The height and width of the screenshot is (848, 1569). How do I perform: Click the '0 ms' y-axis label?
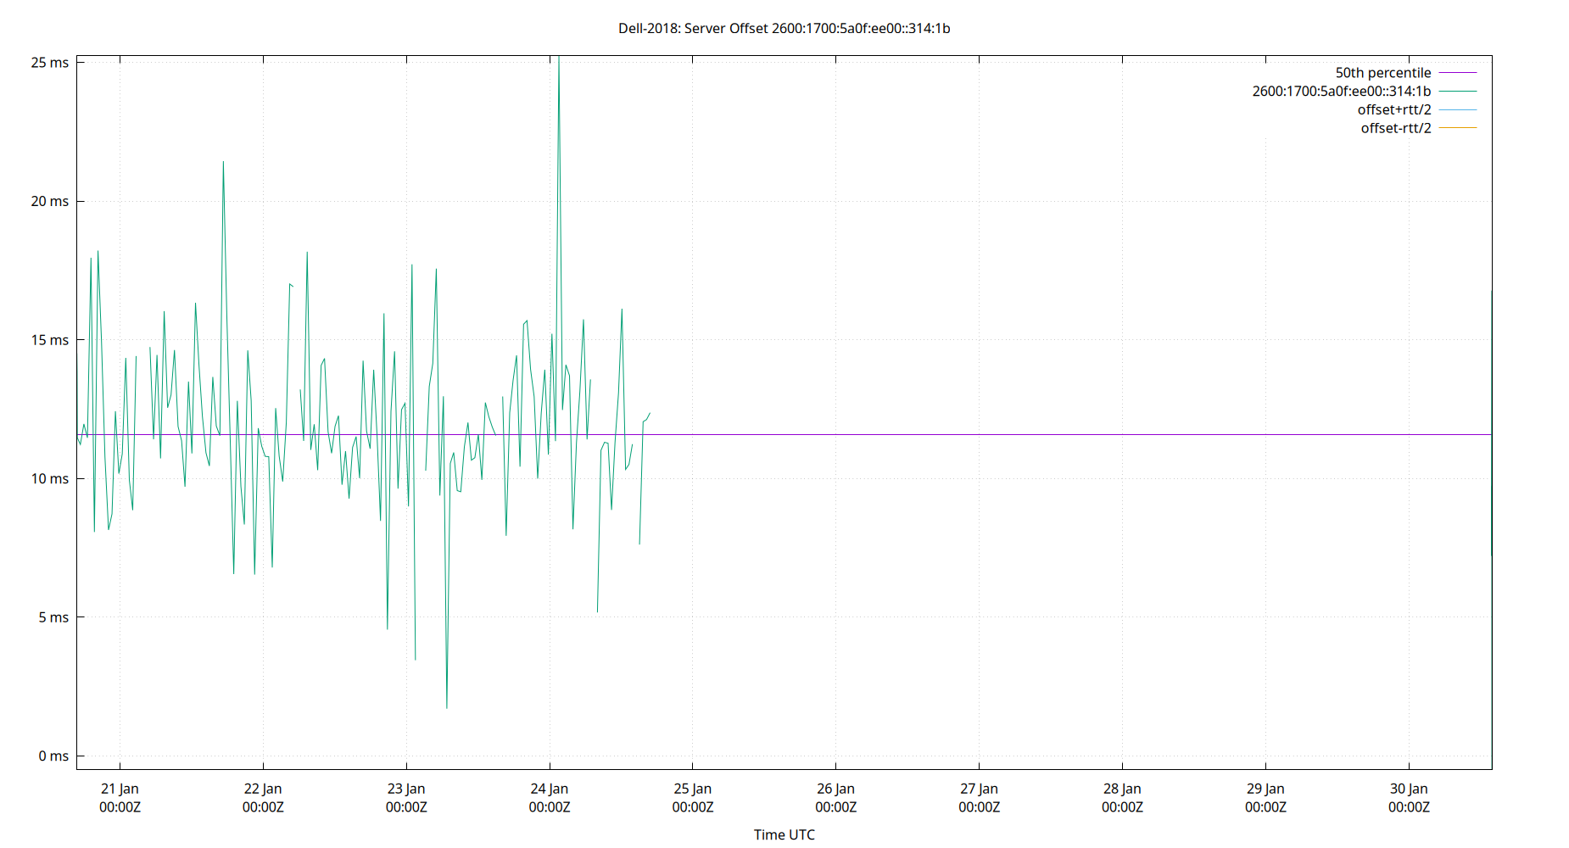coord(54,756)
